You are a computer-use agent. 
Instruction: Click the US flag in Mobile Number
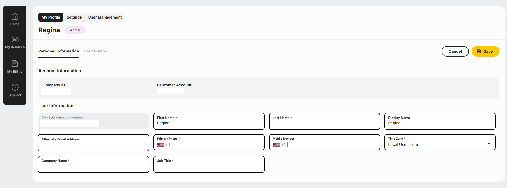pos(276,145)
